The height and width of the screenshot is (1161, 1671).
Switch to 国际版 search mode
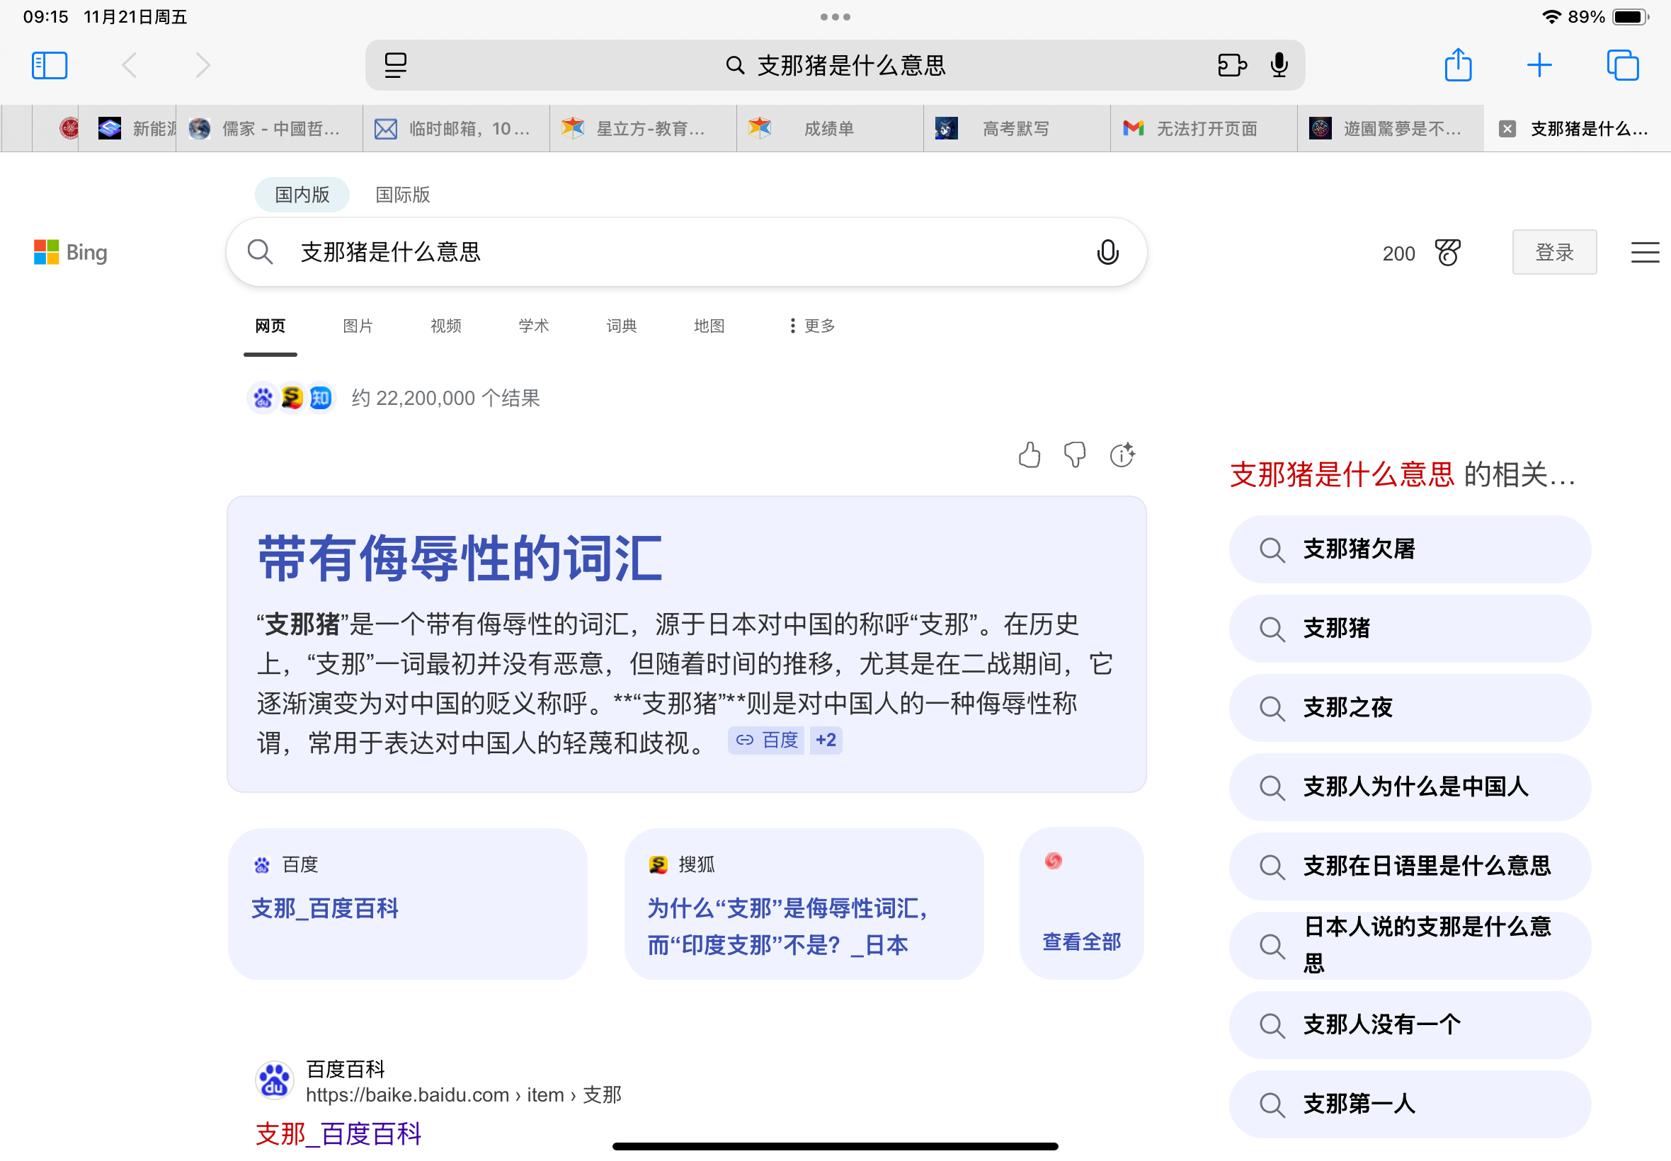pos(402,195)
